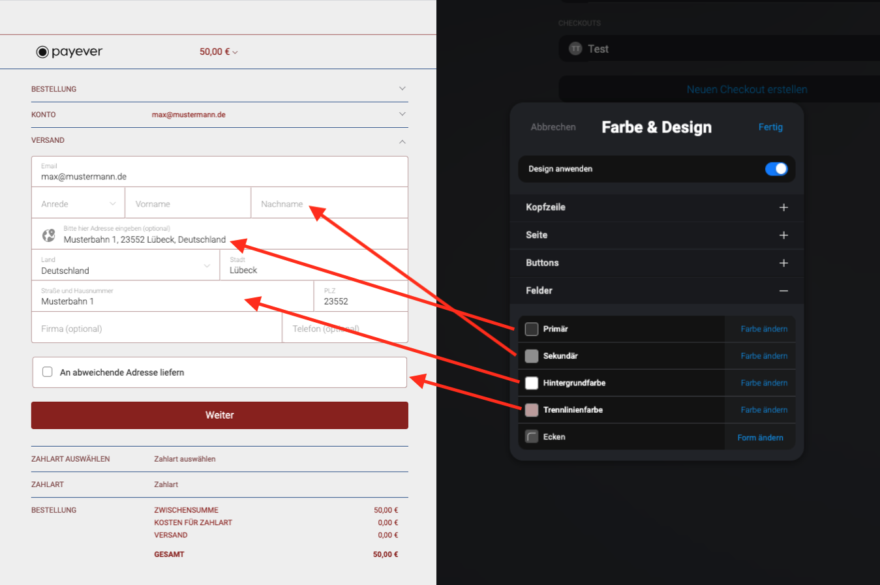880x585 pixels.
Task: Click the Telefon (optional) field
Action: coord(345,327)
